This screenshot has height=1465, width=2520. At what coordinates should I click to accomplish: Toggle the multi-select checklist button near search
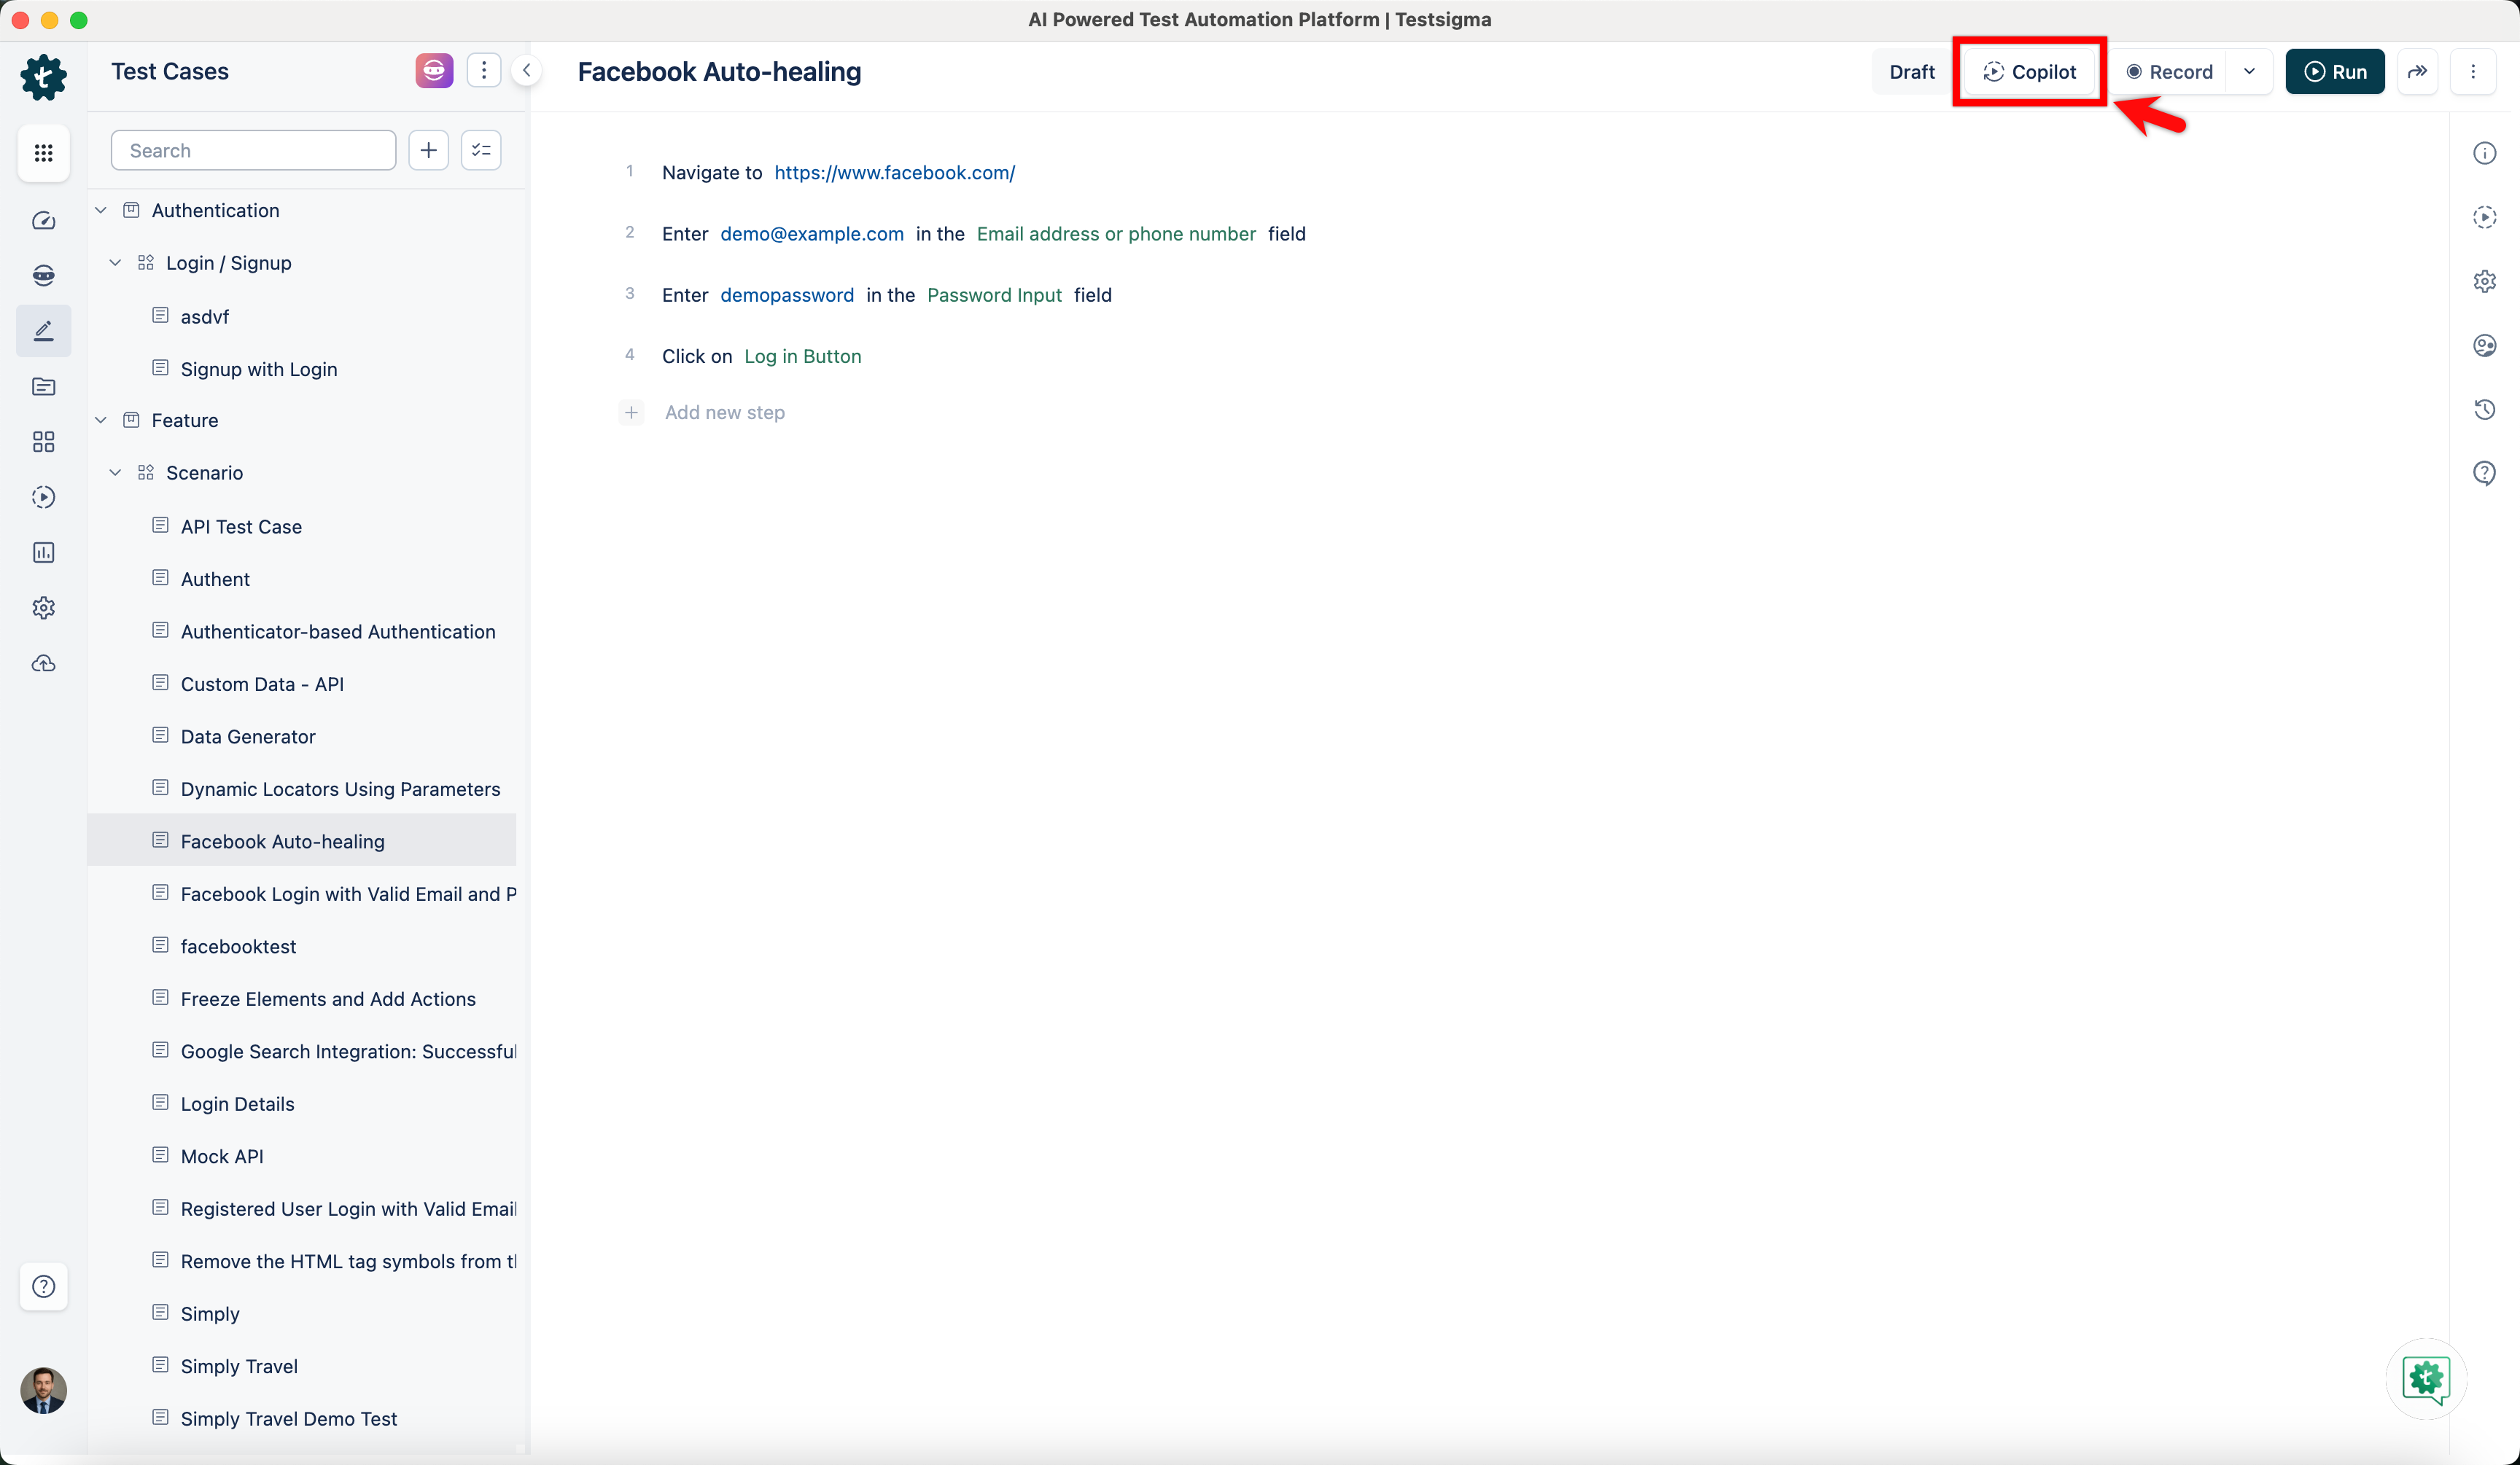point(481,150)
